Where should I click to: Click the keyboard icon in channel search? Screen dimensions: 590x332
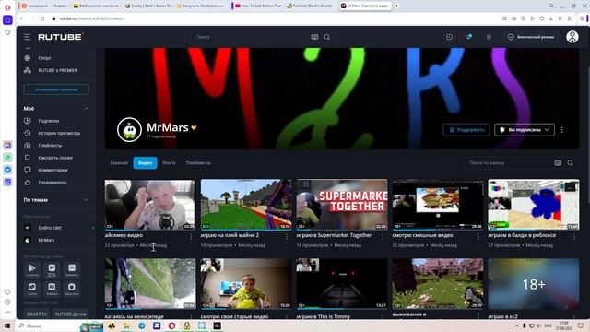pos(558,163)
